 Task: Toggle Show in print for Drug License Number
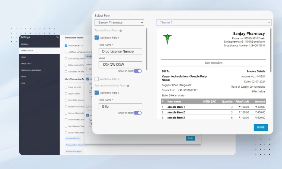(x=138, y=71)
